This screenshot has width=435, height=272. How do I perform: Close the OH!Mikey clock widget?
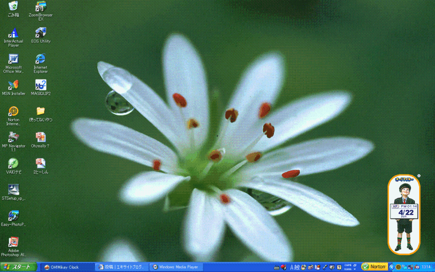[419, 176]
